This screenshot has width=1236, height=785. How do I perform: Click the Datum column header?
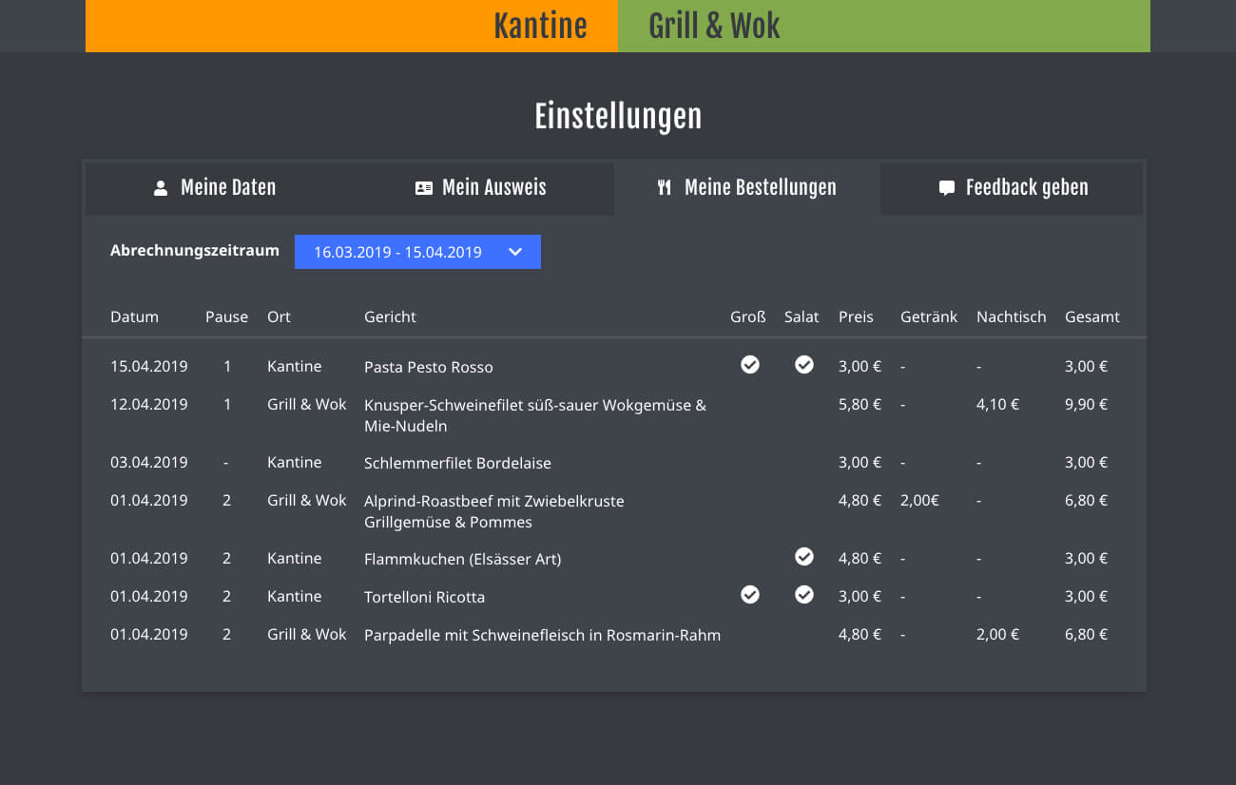coord(134,316)
